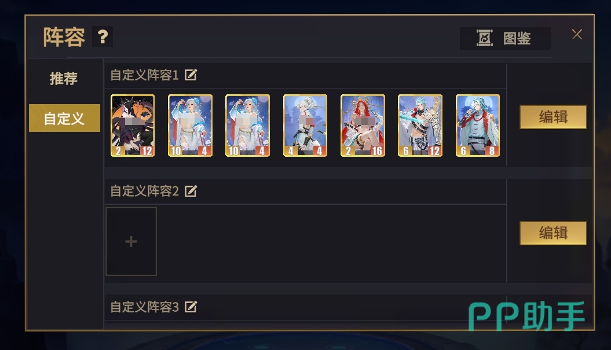
Task: Select the swordsman card with 6 and 12
Action: pos(420,126)
